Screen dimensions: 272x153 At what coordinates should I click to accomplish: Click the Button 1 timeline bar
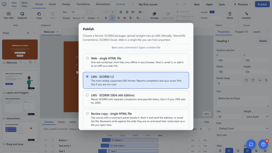130,140
